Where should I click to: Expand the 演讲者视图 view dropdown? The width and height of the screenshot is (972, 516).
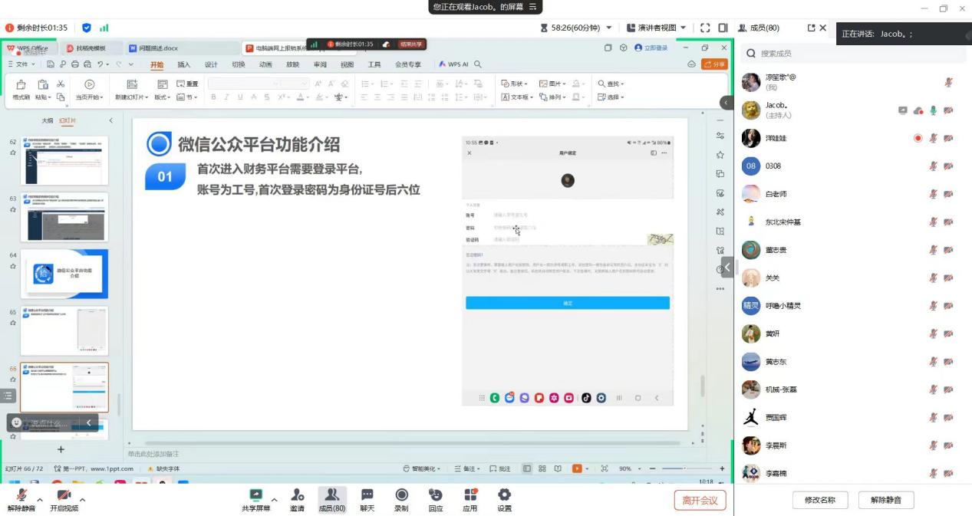[x=683, y=28]
